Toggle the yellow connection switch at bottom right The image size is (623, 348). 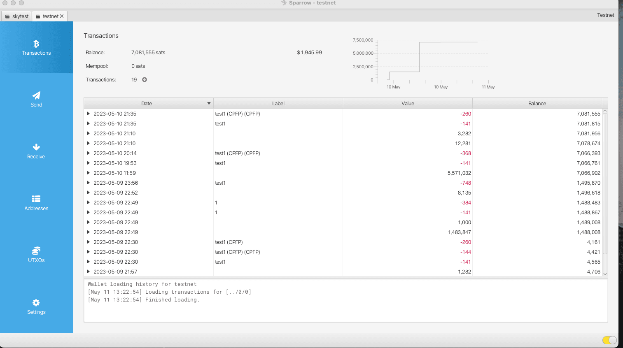[609, 340]
